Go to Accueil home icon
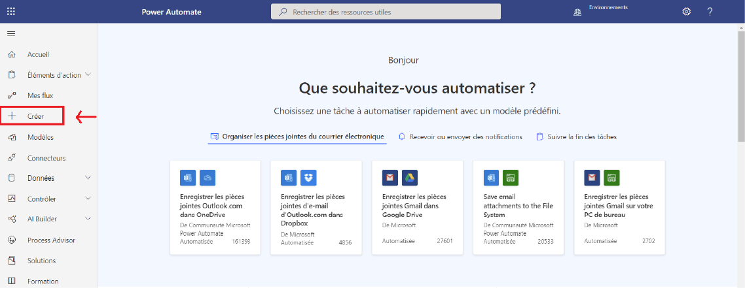The image size is (745, 288). tap(11, 54)
